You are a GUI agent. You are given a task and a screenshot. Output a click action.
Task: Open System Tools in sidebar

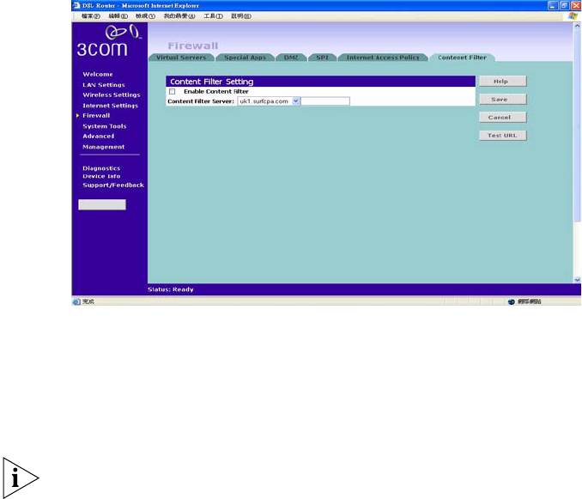pyautogui.click(x=105, y=126)
